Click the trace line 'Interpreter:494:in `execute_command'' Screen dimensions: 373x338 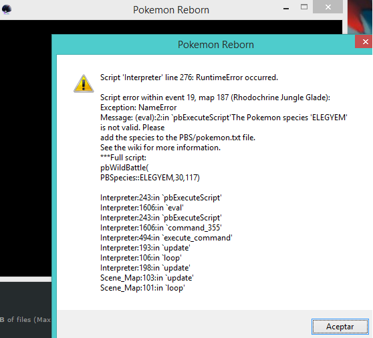point(166,238)
